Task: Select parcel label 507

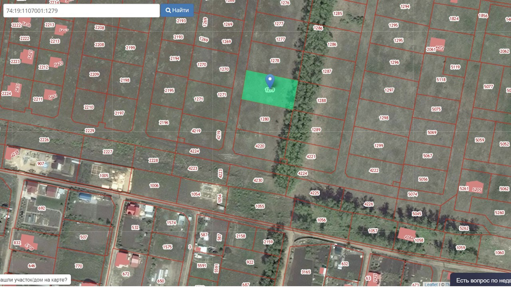Action: (x=83, y=237)
